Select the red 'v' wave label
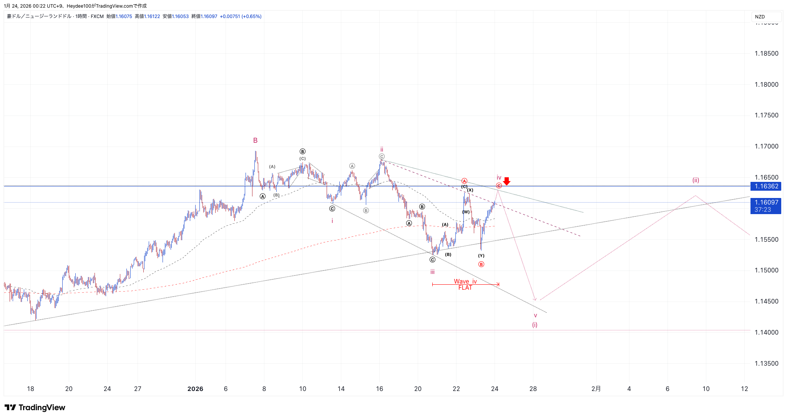 pyautogui.click(x=535, y=316)
